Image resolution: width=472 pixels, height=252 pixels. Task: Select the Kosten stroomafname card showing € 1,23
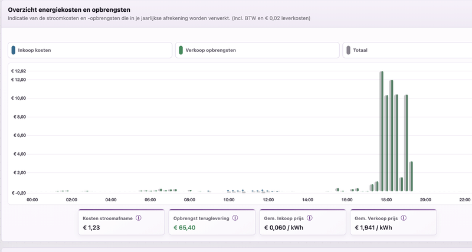pos(122,222)
